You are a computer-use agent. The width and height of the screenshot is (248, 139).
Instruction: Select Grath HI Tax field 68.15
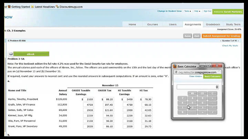point(147,105)
